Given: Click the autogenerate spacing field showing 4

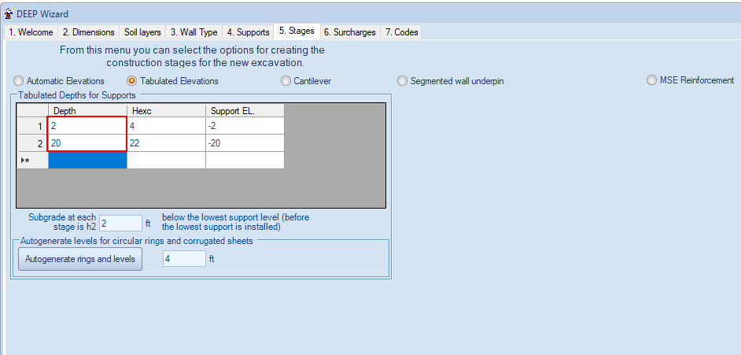Looking at the screenshot, I should tap(184, 259).
